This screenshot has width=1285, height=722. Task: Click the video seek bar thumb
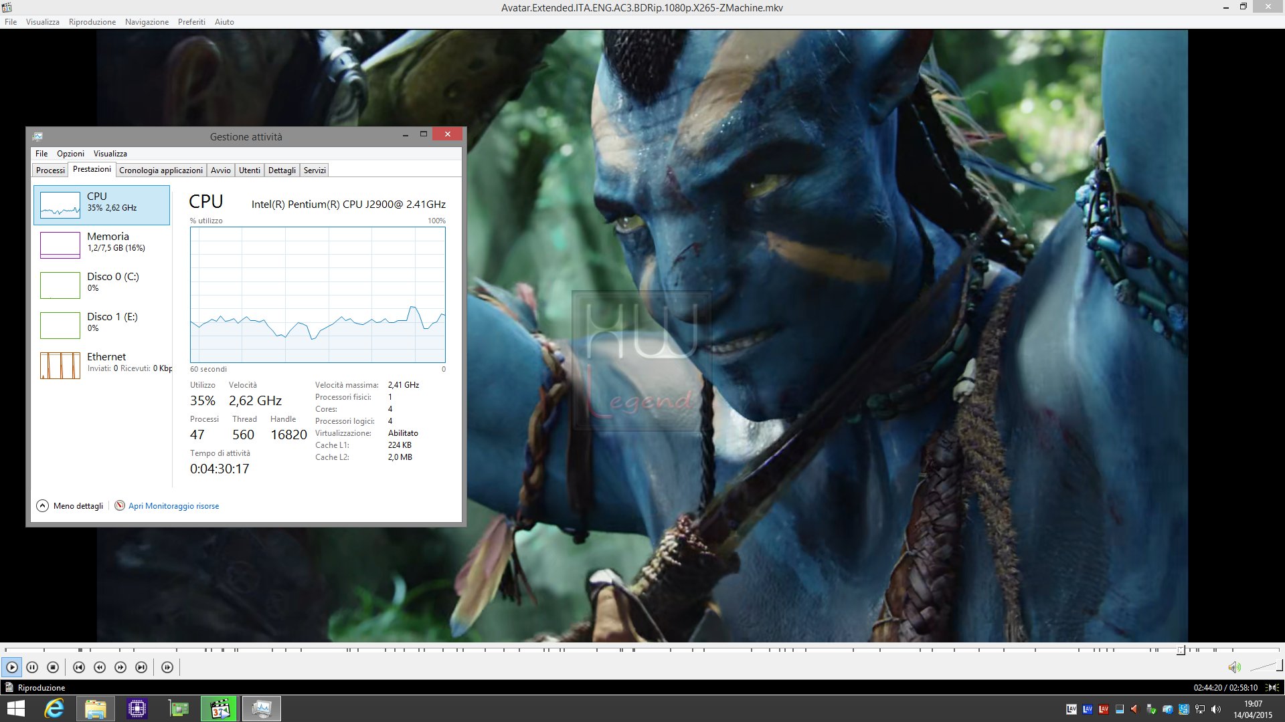(x=1181, y=650)
